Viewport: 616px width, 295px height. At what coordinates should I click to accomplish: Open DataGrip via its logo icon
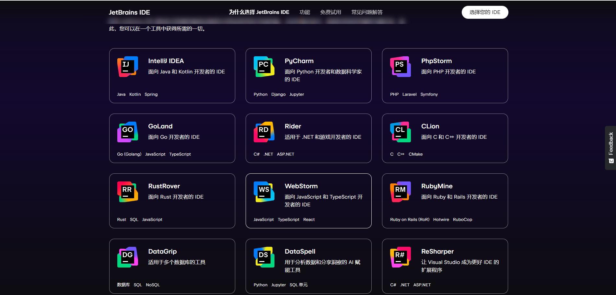127,257
